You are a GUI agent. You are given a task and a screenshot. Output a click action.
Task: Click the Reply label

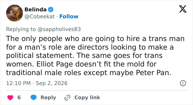pyautogui.click(x=48, y=98)
